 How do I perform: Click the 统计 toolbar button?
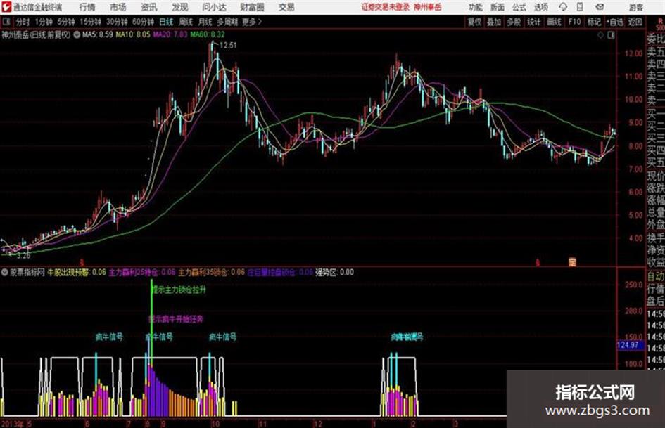tap(533, 22)
